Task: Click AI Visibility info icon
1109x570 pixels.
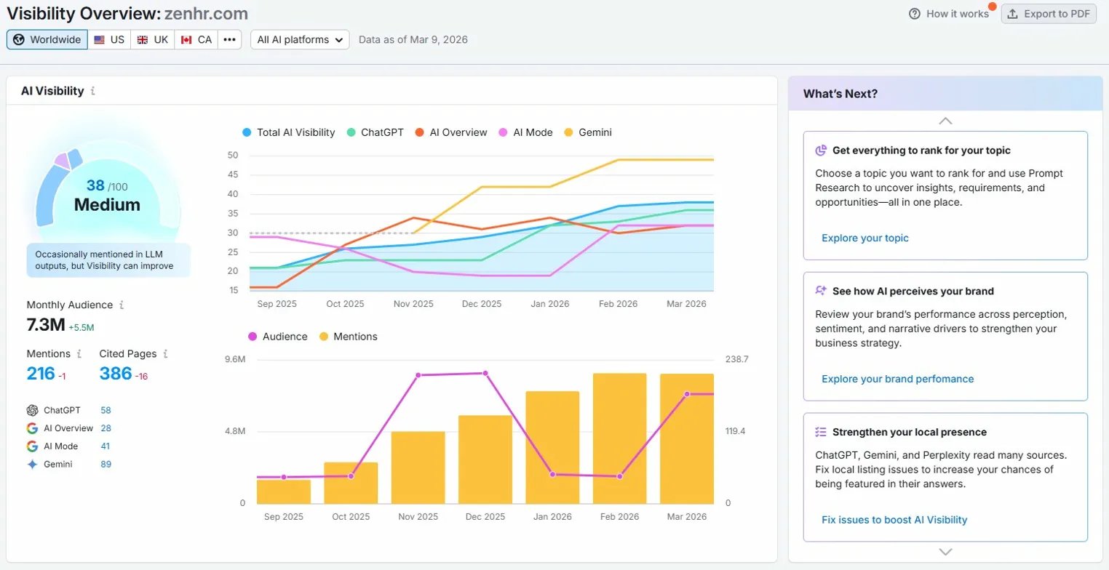Action: [x=93, y=91]
